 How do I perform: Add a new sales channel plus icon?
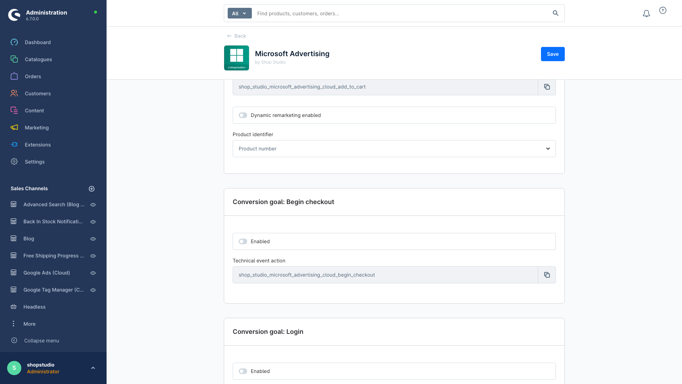(x=92, y=189)
